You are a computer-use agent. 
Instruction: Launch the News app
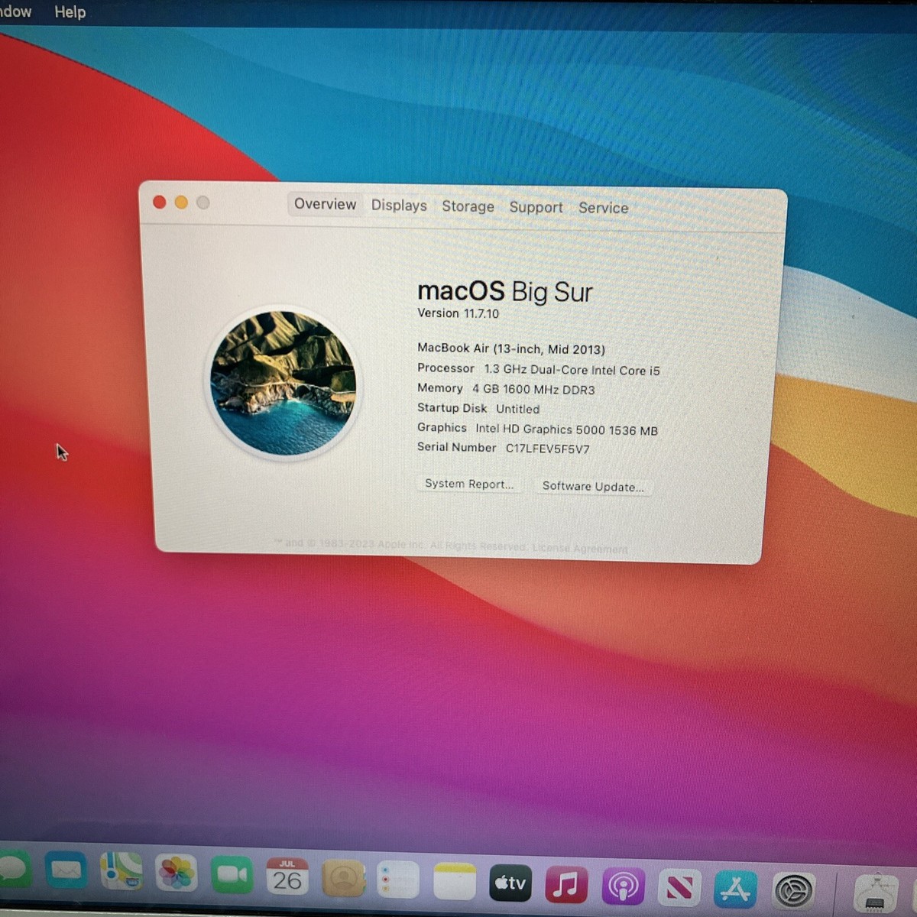click(x=679, y=889)
